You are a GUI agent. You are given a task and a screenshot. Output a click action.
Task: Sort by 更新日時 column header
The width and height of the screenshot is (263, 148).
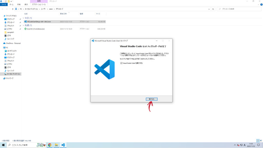tap(63, 14)
